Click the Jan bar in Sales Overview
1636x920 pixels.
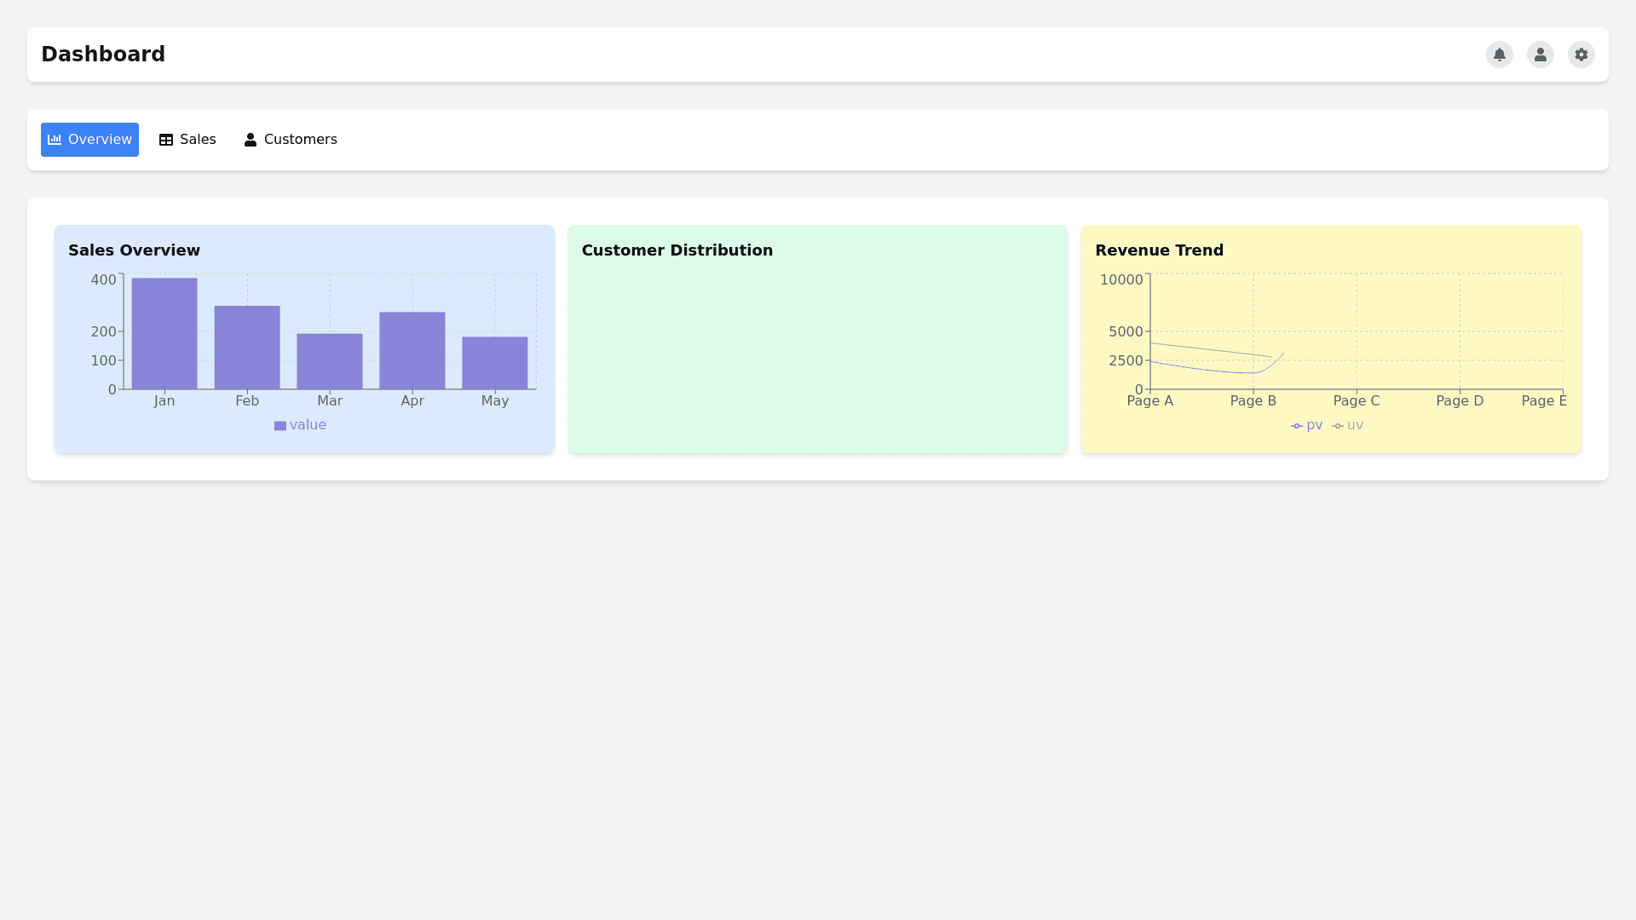[164, 334]
